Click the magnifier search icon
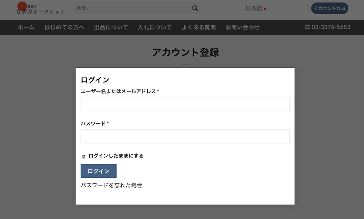 [195, 8]
